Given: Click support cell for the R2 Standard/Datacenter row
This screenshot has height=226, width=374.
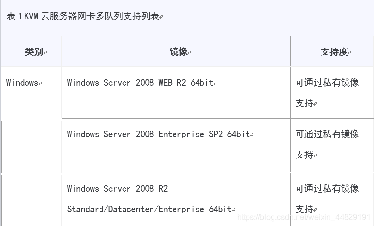Looking at the screenshot, I should pyautogui.click(x=332, y=199).
